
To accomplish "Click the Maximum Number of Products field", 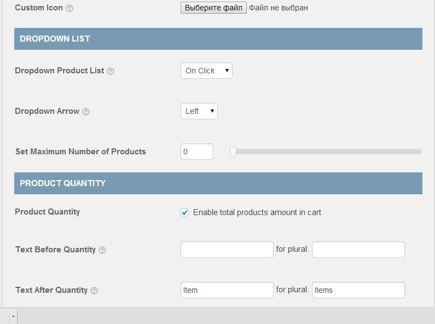I will (197, 152).
